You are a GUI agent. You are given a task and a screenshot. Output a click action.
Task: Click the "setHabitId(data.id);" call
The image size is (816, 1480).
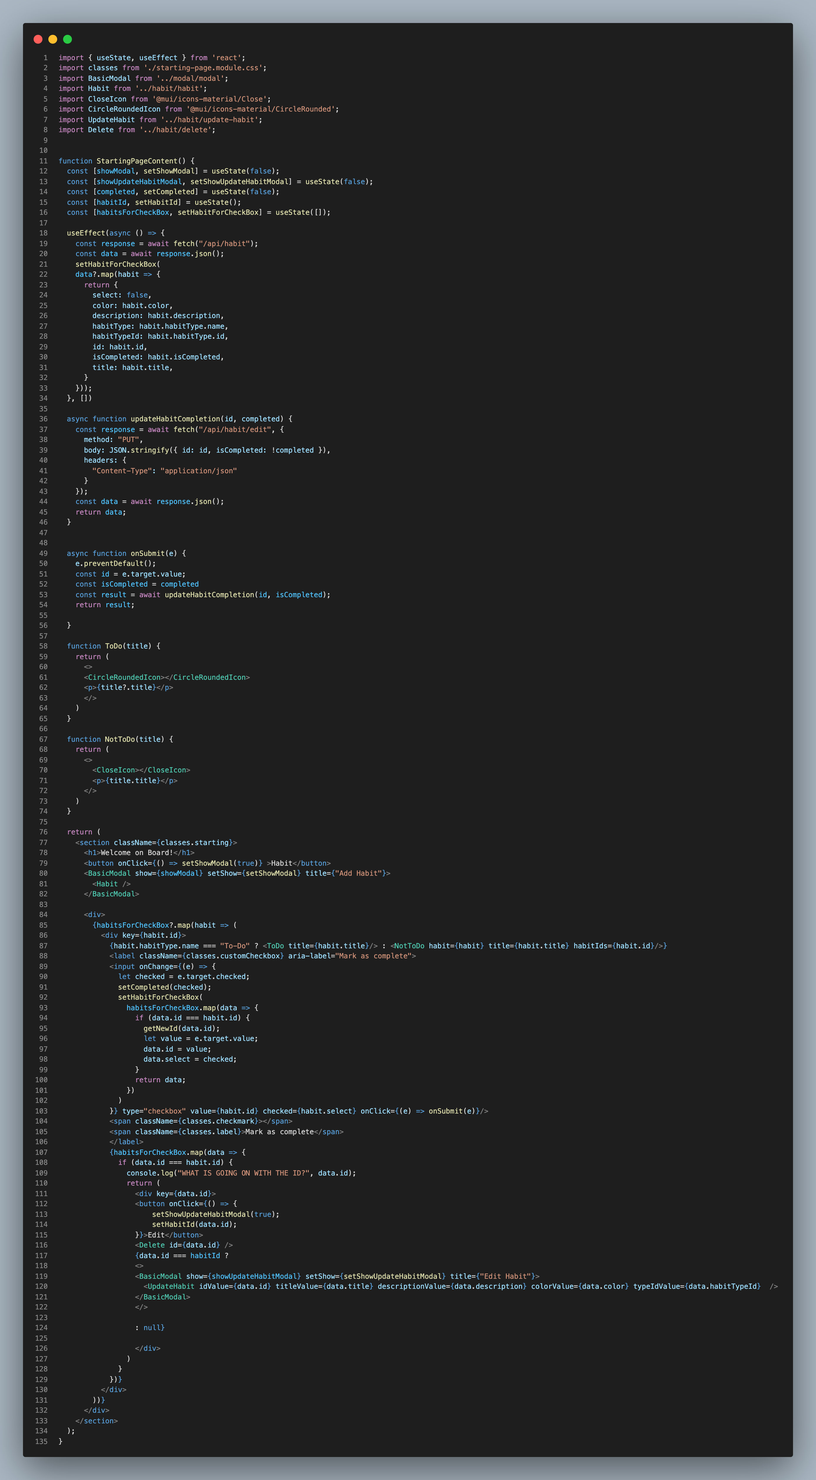(x=195, y=1225)
